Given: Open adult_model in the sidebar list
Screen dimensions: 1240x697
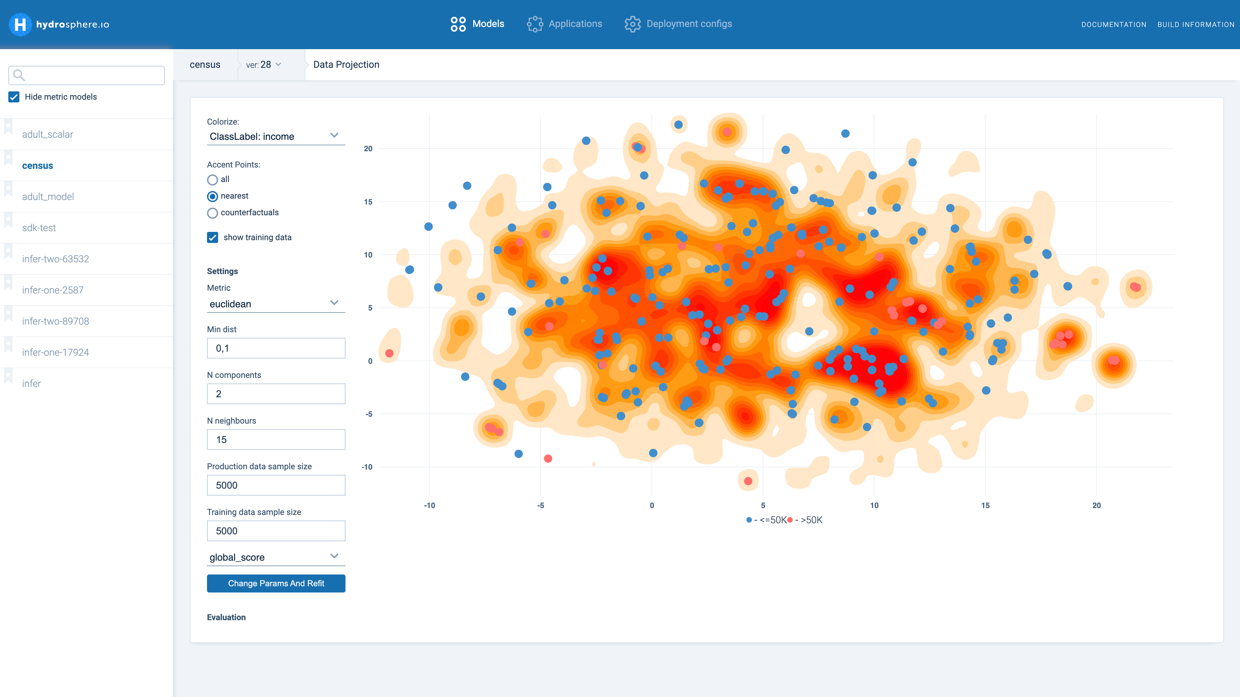Looking at the screenshot, I should 48,196.
